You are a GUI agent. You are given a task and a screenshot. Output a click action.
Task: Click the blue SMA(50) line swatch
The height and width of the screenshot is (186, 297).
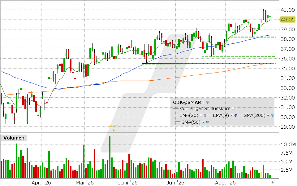178,122
